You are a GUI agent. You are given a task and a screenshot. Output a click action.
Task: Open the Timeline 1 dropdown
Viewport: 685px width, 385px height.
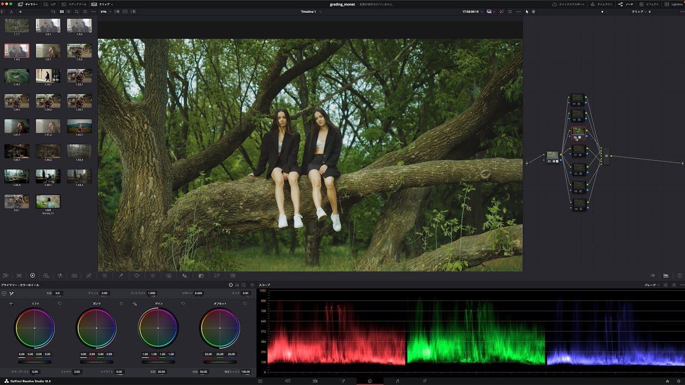coord(311,11)
